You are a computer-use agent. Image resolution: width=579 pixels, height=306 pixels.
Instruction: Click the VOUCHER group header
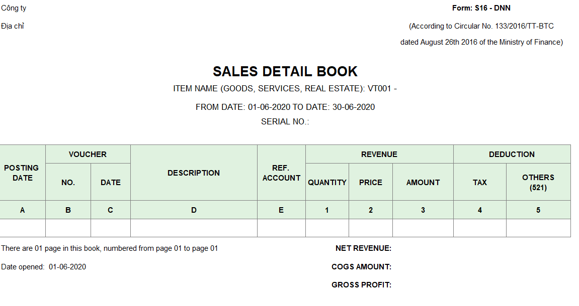point(88,155)
